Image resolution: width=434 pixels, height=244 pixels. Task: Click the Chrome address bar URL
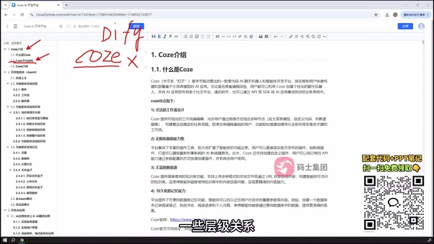coord(94,15)
